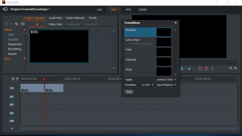Zoom out on the timeline
The height and width of the screenshot is (136, 242).
[17, 79]
